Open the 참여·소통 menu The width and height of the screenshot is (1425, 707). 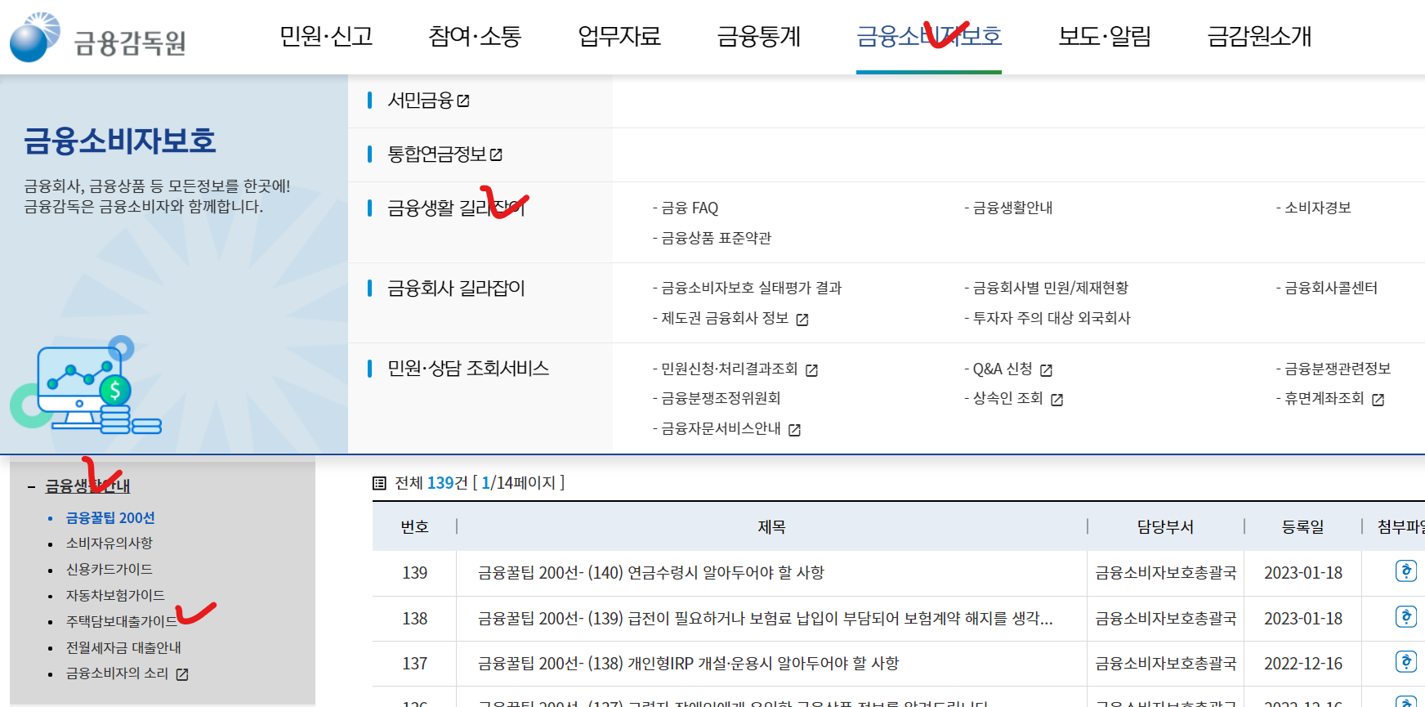475,36
